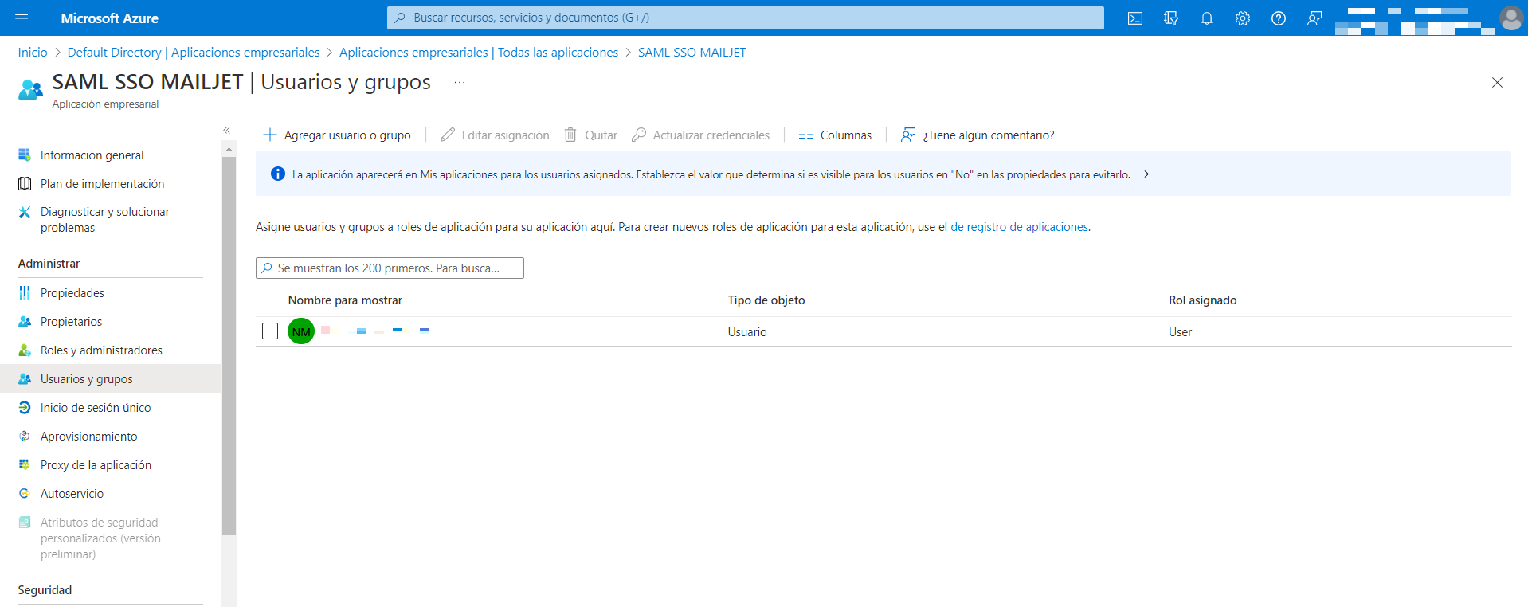The image size is (1528, 607).
Task: Click the Diagnosticar wrench icon
Action: (x=25, y=212)
